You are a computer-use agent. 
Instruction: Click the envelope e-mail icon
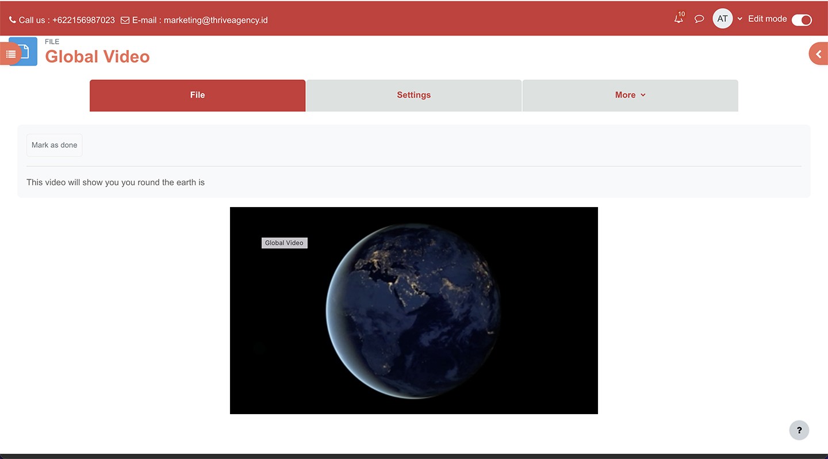(125, 20)
